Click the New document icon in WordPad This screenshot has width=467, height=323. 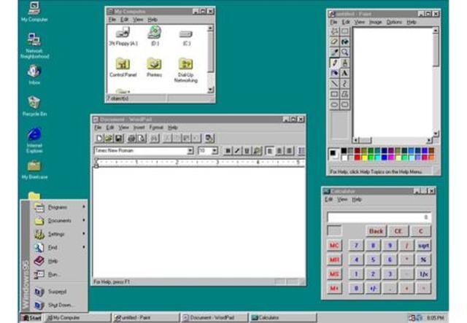click(x=99, y=138)
